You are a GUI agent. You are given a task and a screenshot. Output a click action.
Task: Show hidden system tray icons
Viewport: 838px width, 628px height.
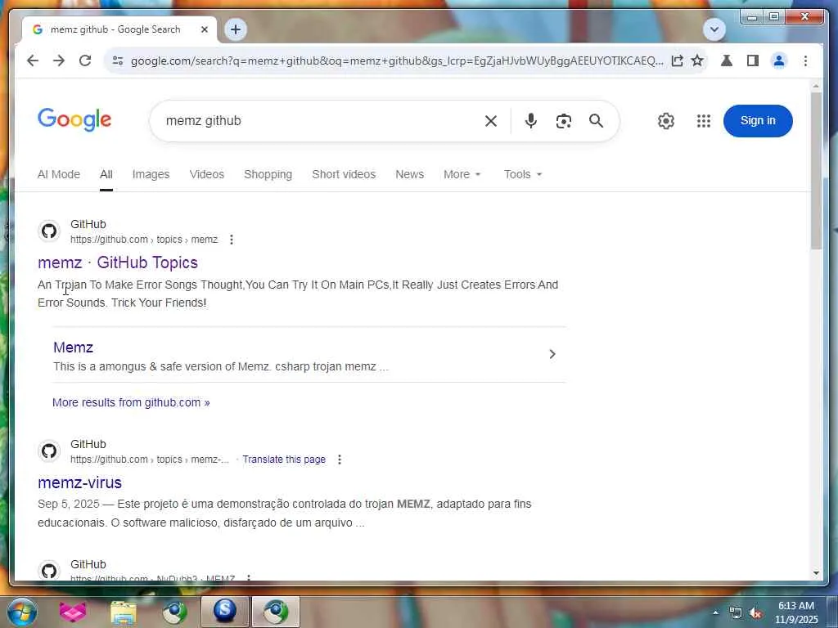(715, 612)
